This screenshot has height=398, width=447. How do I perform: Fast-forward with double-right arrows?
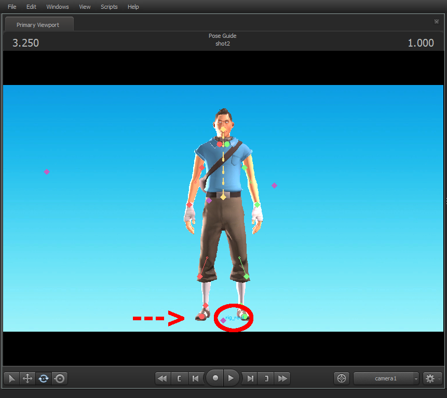282,378
